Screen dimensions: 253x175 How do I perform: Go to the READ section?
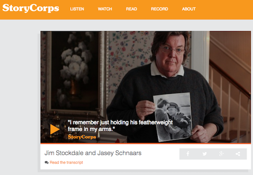132,9
